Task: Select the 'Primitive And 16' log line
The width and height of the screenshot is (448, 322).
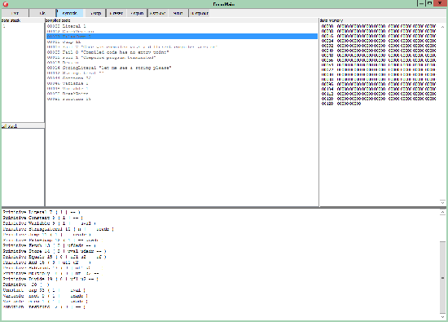Action: (x=47, y=262)
